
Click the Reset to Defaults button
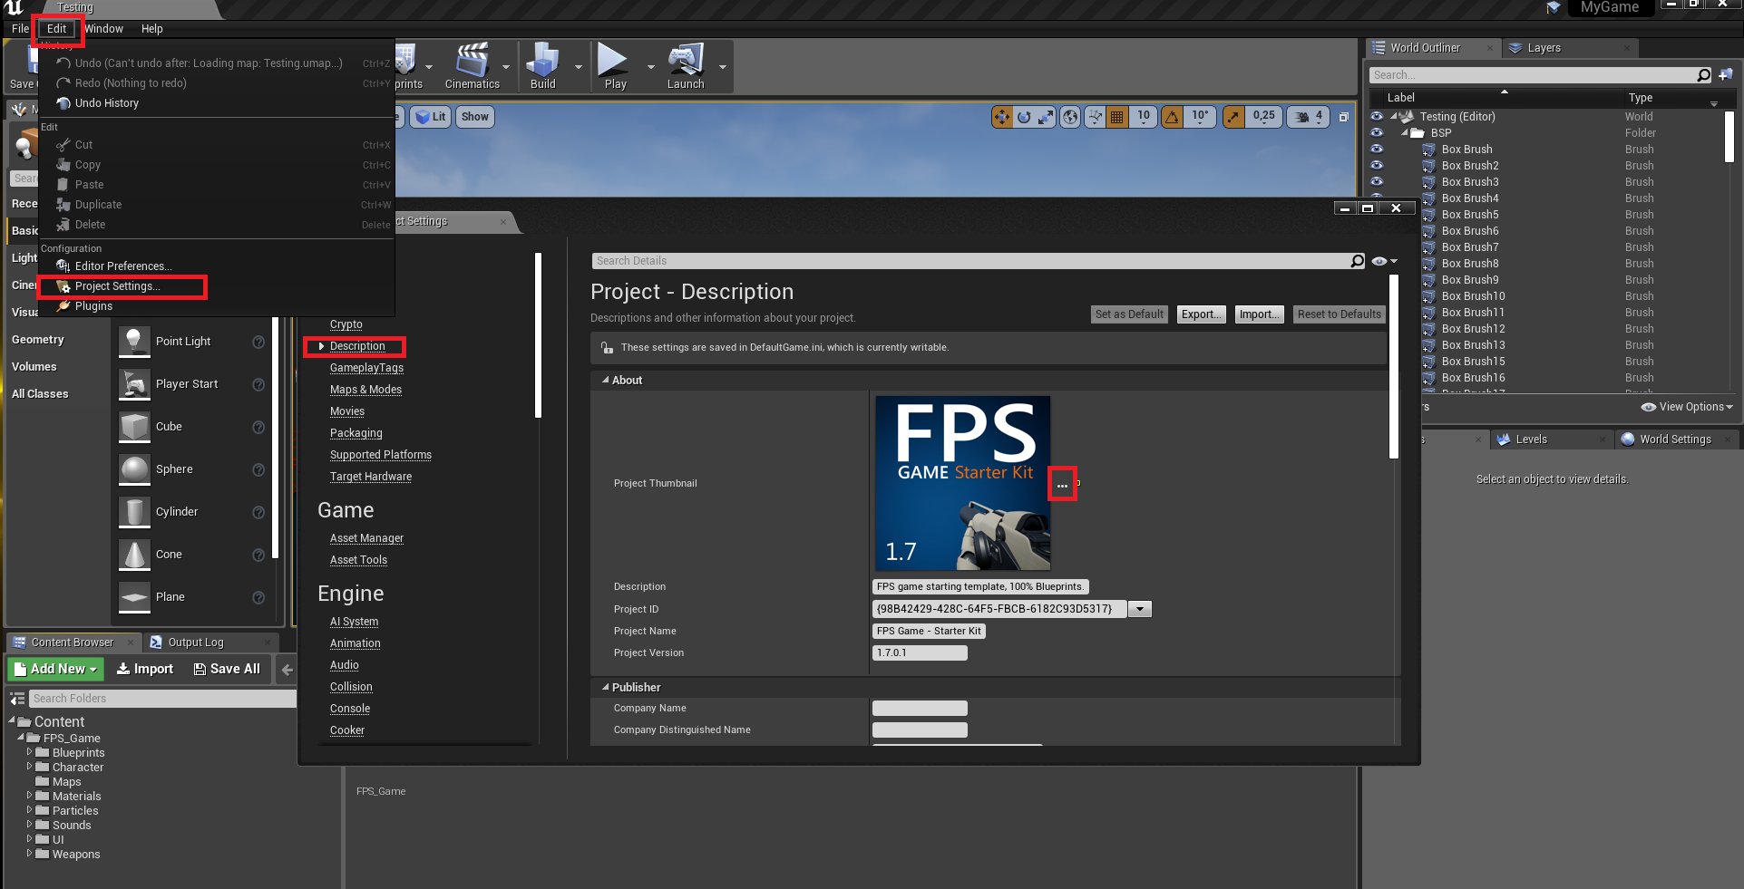(x=1339, y=314)
